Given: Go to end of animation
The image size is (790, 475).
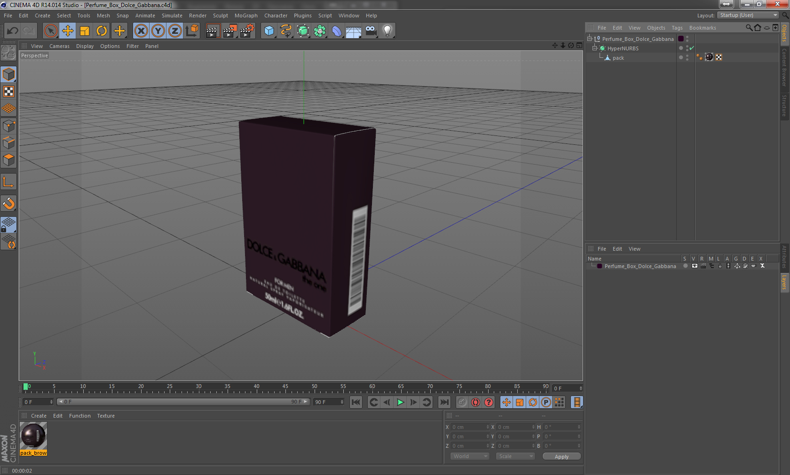Looking at the screenshot, I should (444, 402).
